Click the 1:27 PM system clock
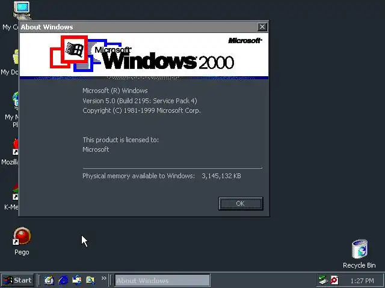This screenshot has width=385, height=288. click(362, 281)
